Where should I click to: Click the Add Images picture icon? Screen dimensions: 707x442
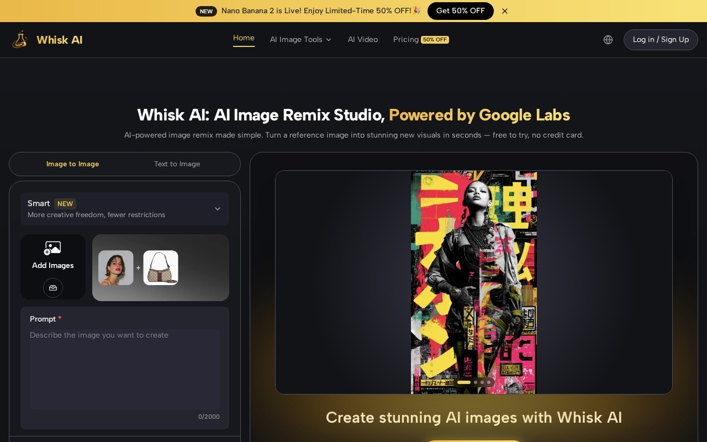click(52, 248)
